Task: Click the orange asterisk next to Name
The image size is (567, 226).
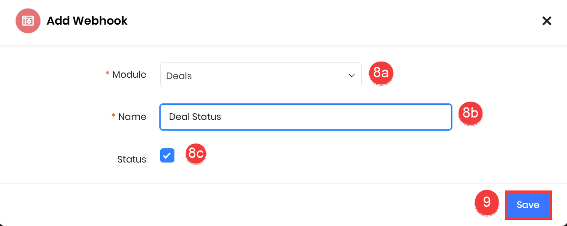Action: click(x=113, y=116)
